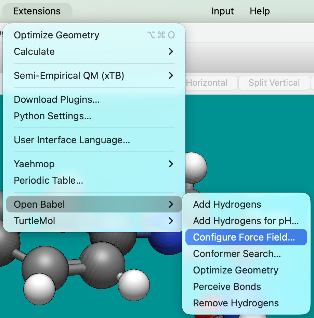The width and height of the screenshot is (314, 318).
Task: Choose Add Hydrogens for pH... item
Action: [246, 221]
